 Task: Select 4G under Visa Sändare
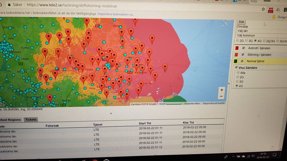[x=237, y=86]
